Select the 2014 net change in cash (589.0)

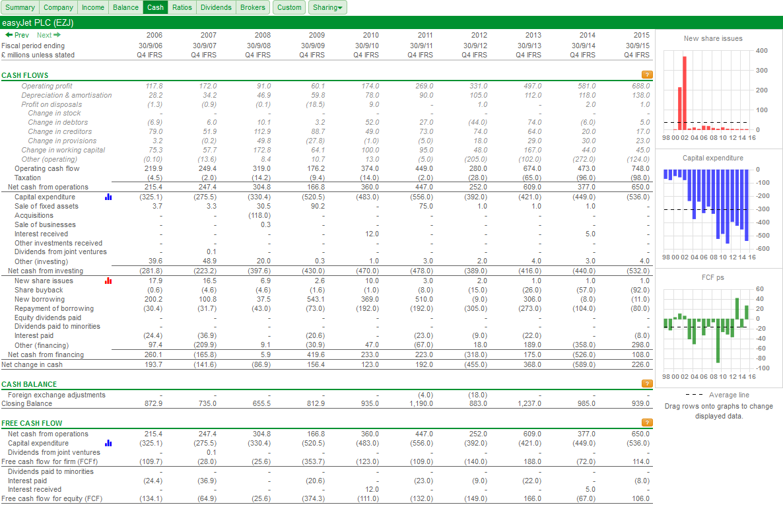click(x=584, y=364)
